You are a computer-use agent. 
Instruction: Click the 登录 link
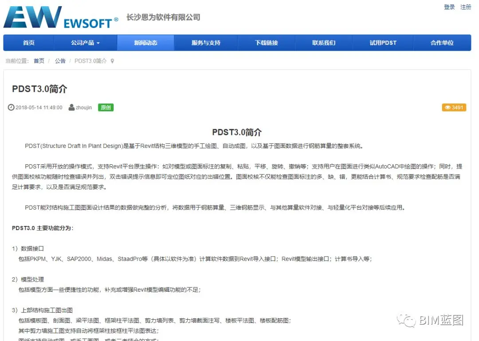(x=449, y=7)
